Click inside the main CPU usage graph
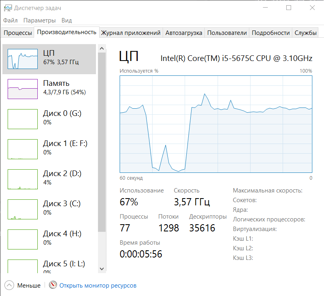 pos(216,124)
